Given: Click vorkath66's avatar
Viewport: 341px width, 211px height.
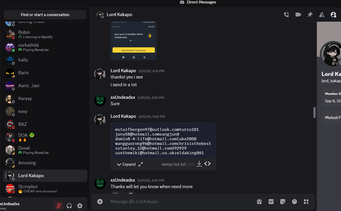Looking at the screenshot, I should click(x=10, y=47).
